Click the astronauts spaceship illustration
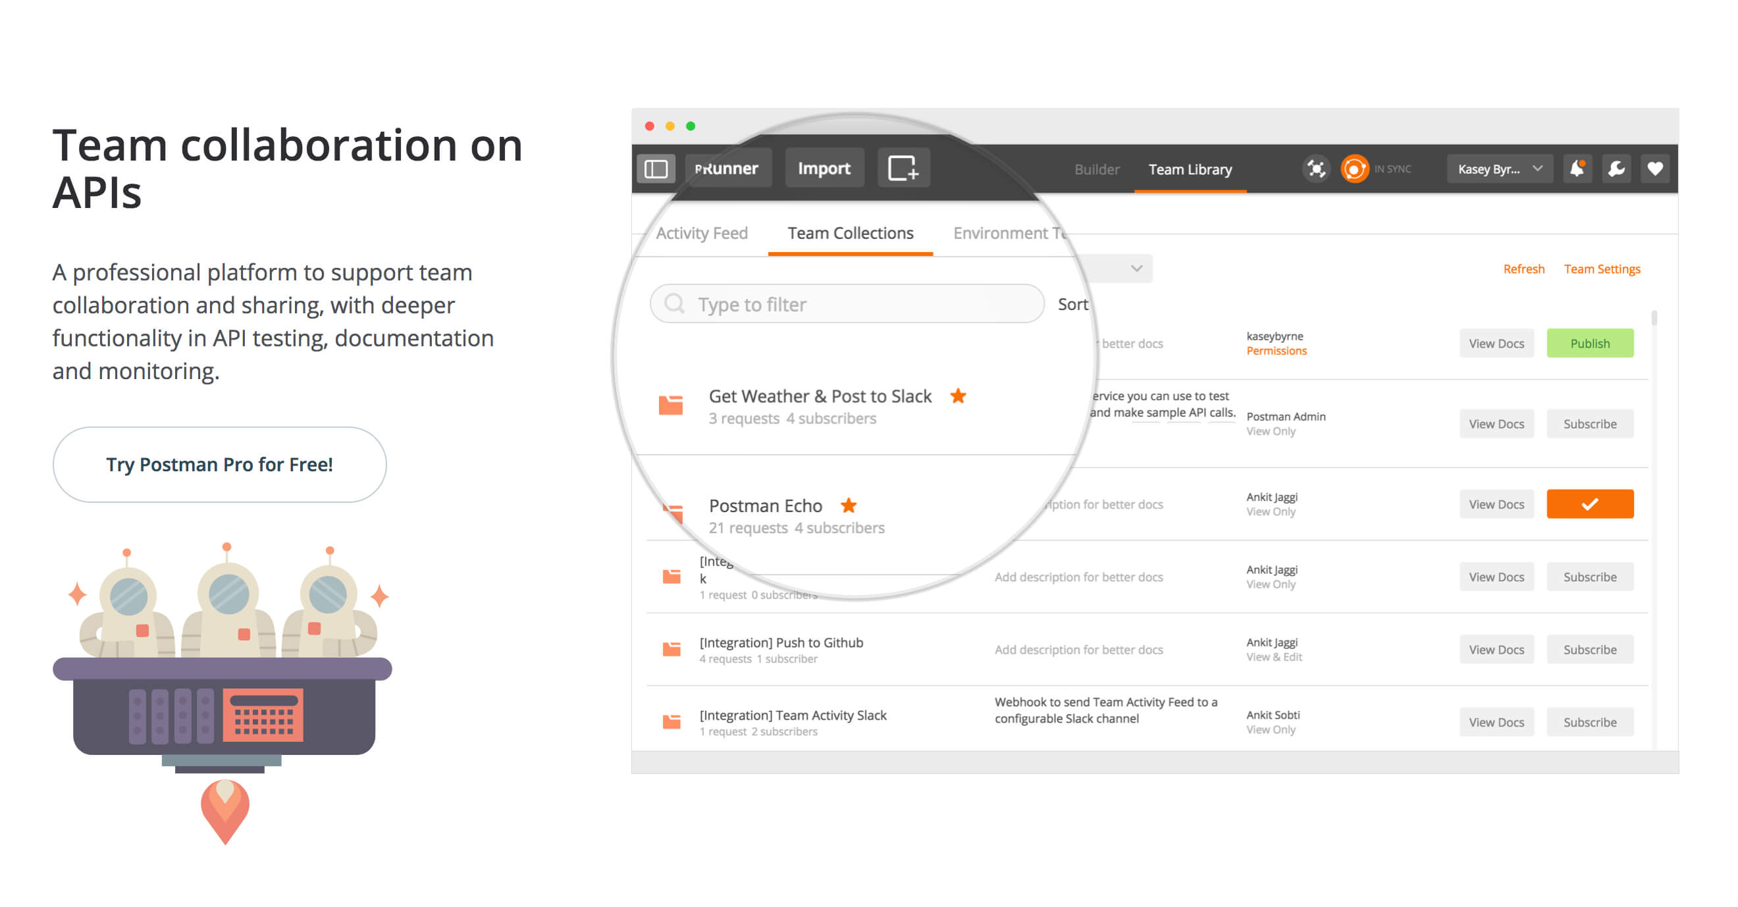Viewport: 1738px width, 907px height. tap(223, 693)
